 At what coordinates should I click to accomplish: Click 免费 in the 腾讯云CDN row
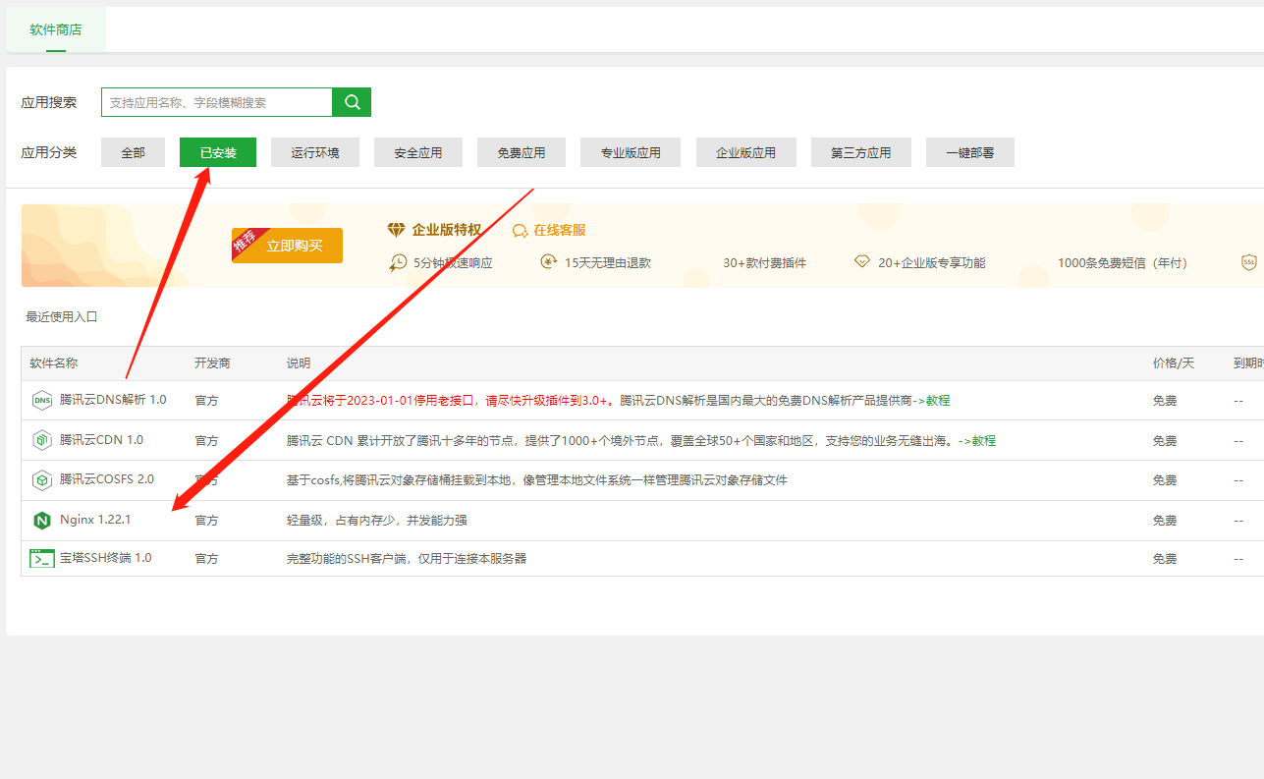point(1165,440)
